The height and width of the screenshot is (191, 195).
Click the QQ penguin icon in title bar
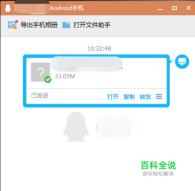click(x=8, y=8)
